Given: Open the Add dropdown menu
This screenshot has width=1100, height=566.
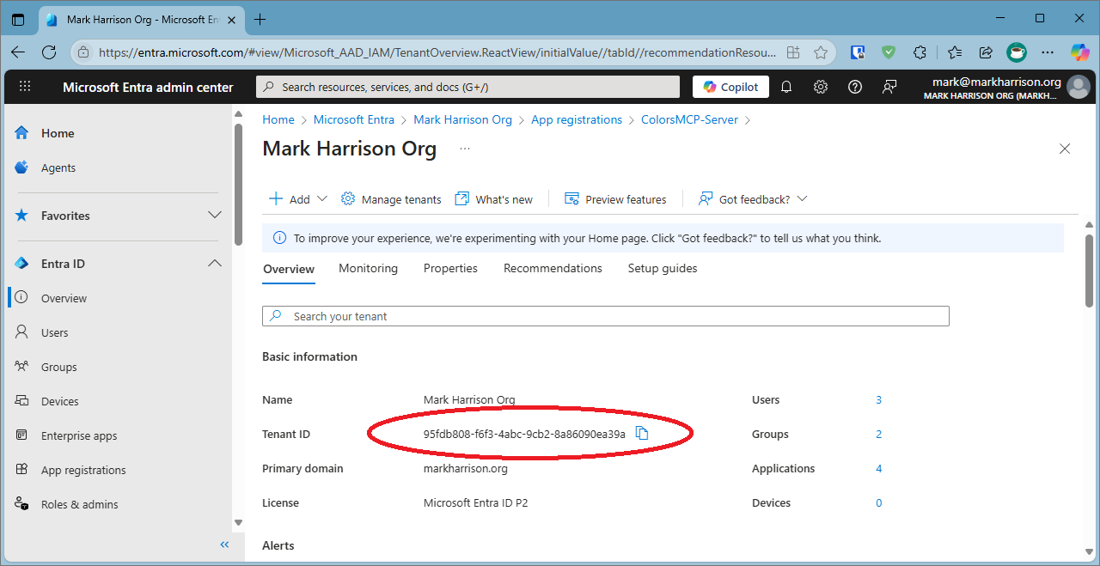Looking at the screenshot, I should (x=298, y=199).
